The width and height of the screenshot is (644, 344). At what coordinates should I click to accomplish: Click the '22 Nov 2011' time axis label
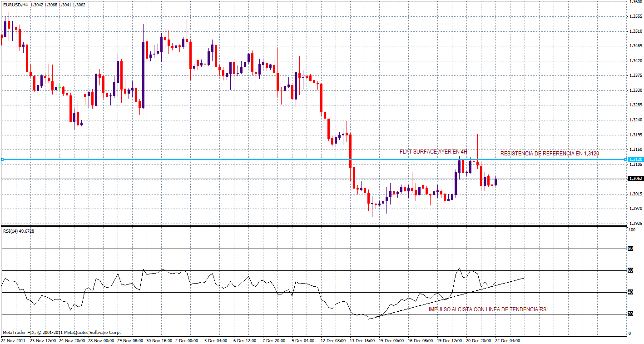[13, 340]
